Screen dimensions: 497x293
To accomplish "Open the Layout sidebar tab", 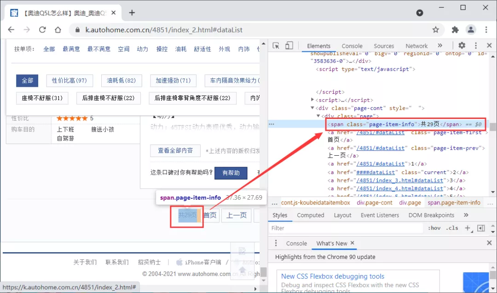I will (342, 215).
